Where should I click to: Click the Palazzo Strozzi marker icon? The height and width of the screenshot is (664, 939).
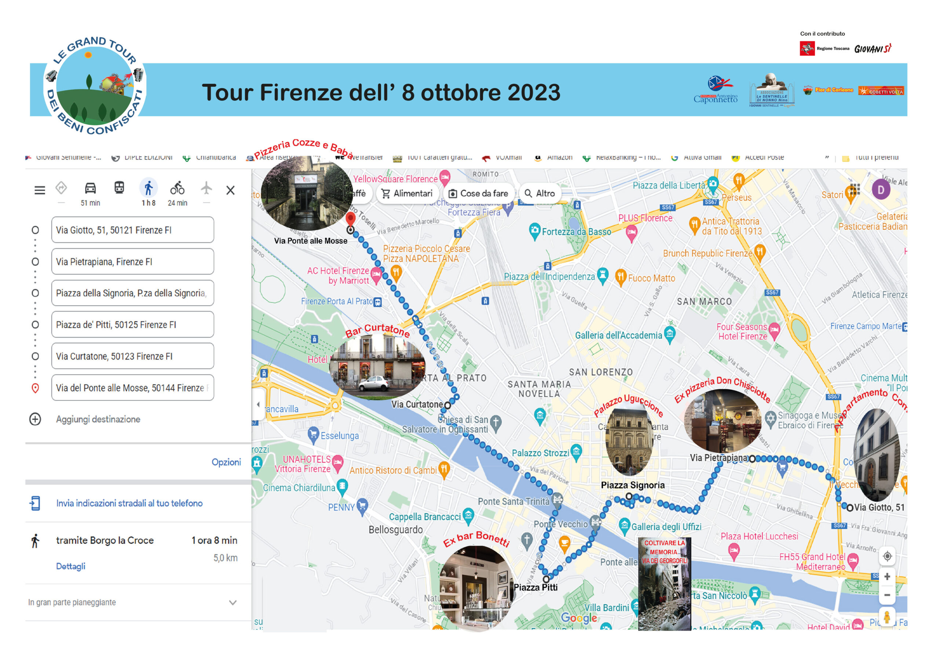coord(576,452)
